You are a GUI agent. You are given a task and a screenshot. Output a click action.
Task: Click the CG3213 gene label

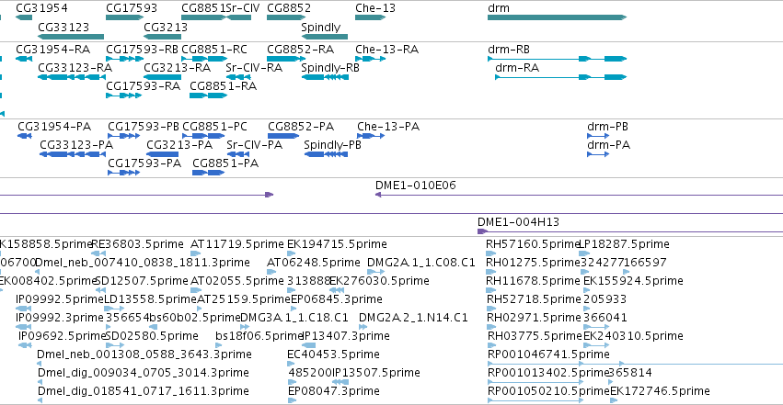tap(166, 27)
